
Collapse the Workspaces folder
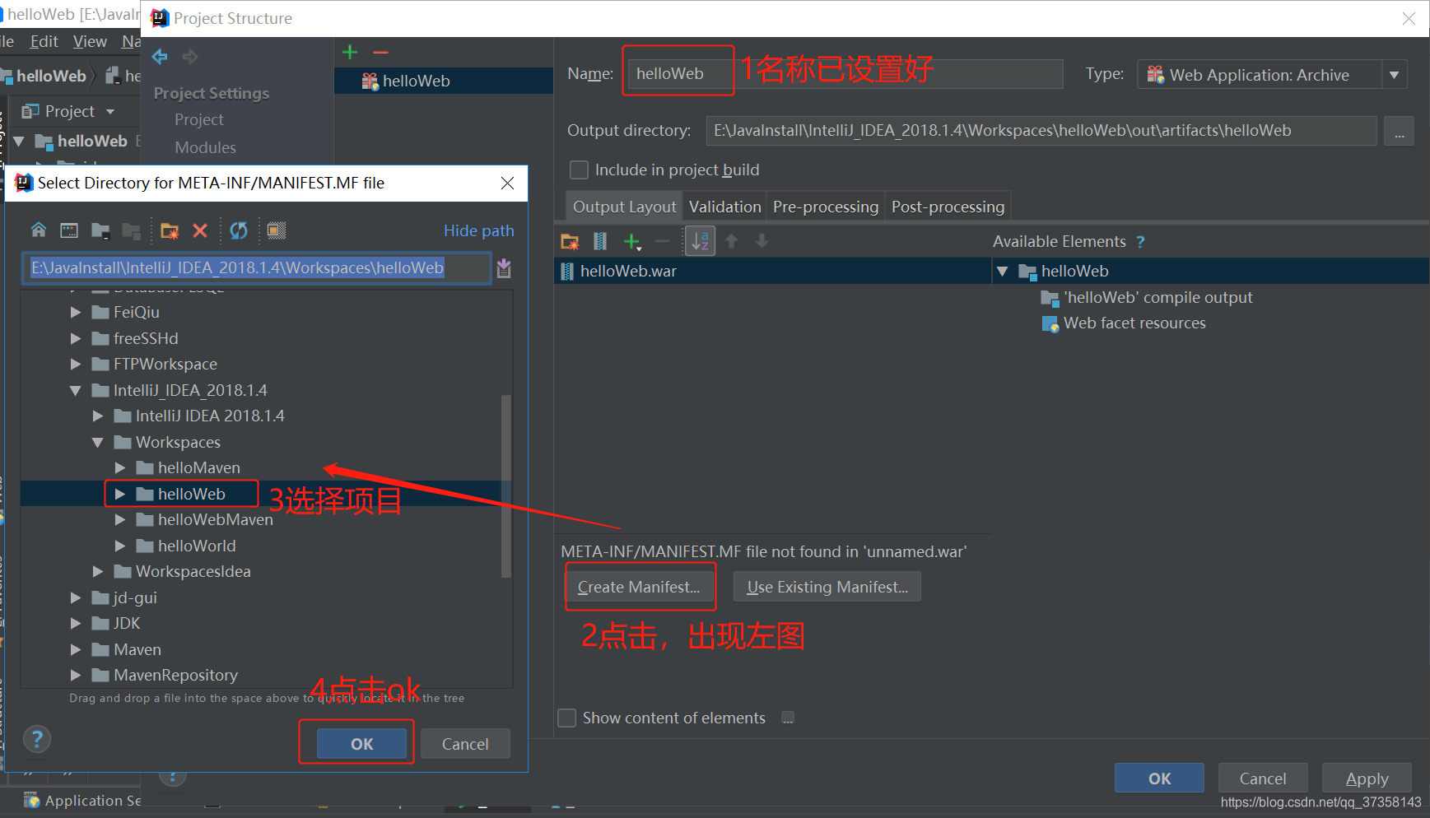point(98,442)
